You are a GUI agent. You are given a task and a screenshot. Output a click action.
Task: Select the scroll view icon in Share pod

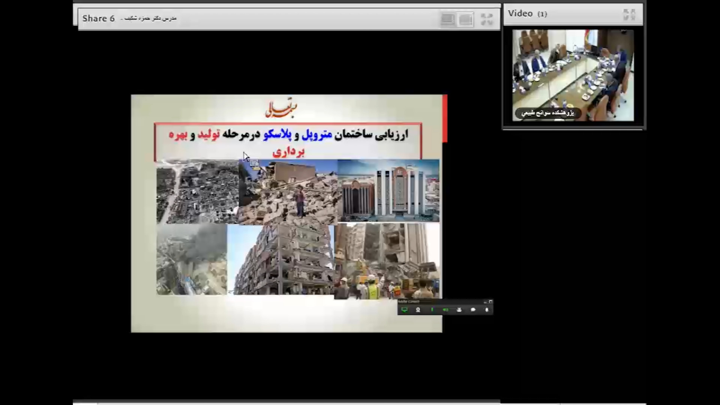pos(466,19)
